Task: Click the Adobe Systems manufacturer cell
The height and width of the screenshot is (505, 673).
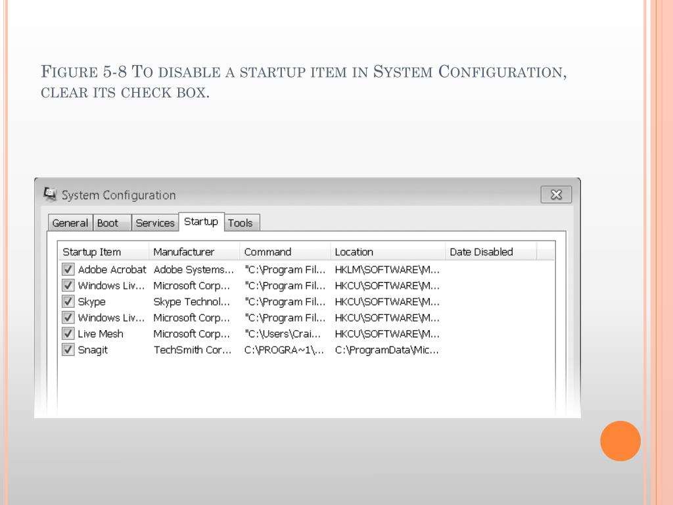Action: pos(194,270)
